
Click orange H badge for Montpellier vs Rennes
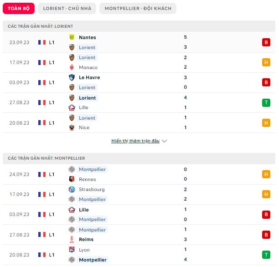266,174
